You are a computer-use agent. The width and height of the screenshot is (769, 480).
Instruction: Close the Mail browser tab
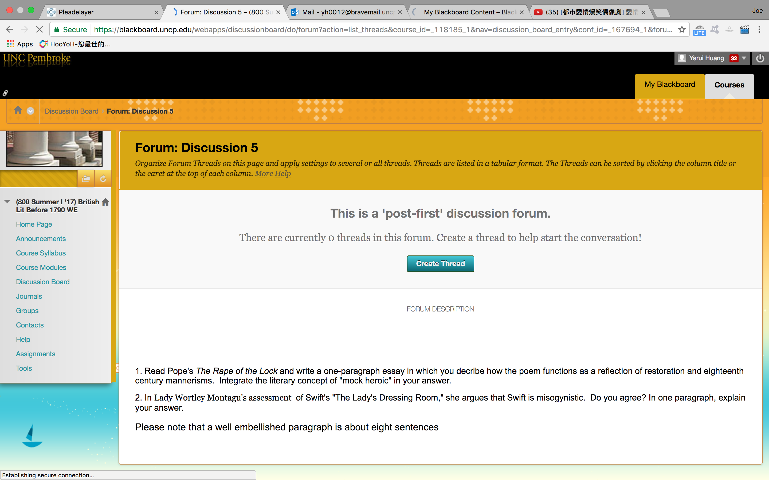[x=400, y=12]
